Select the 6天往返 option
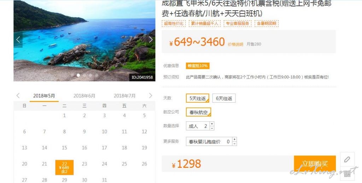This screenshot has height=183, width=362. coord(224,98)
